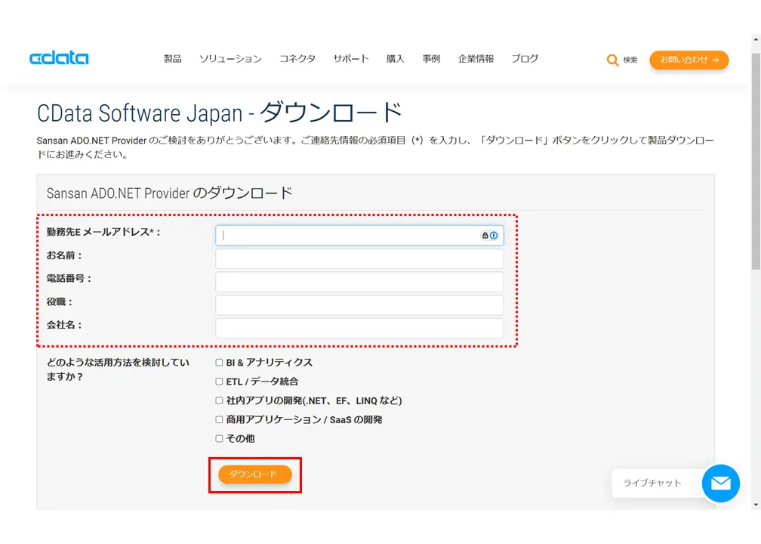Open the 製品 menu
The width and height of the screenshot is (761, 544).
[172, 59]
